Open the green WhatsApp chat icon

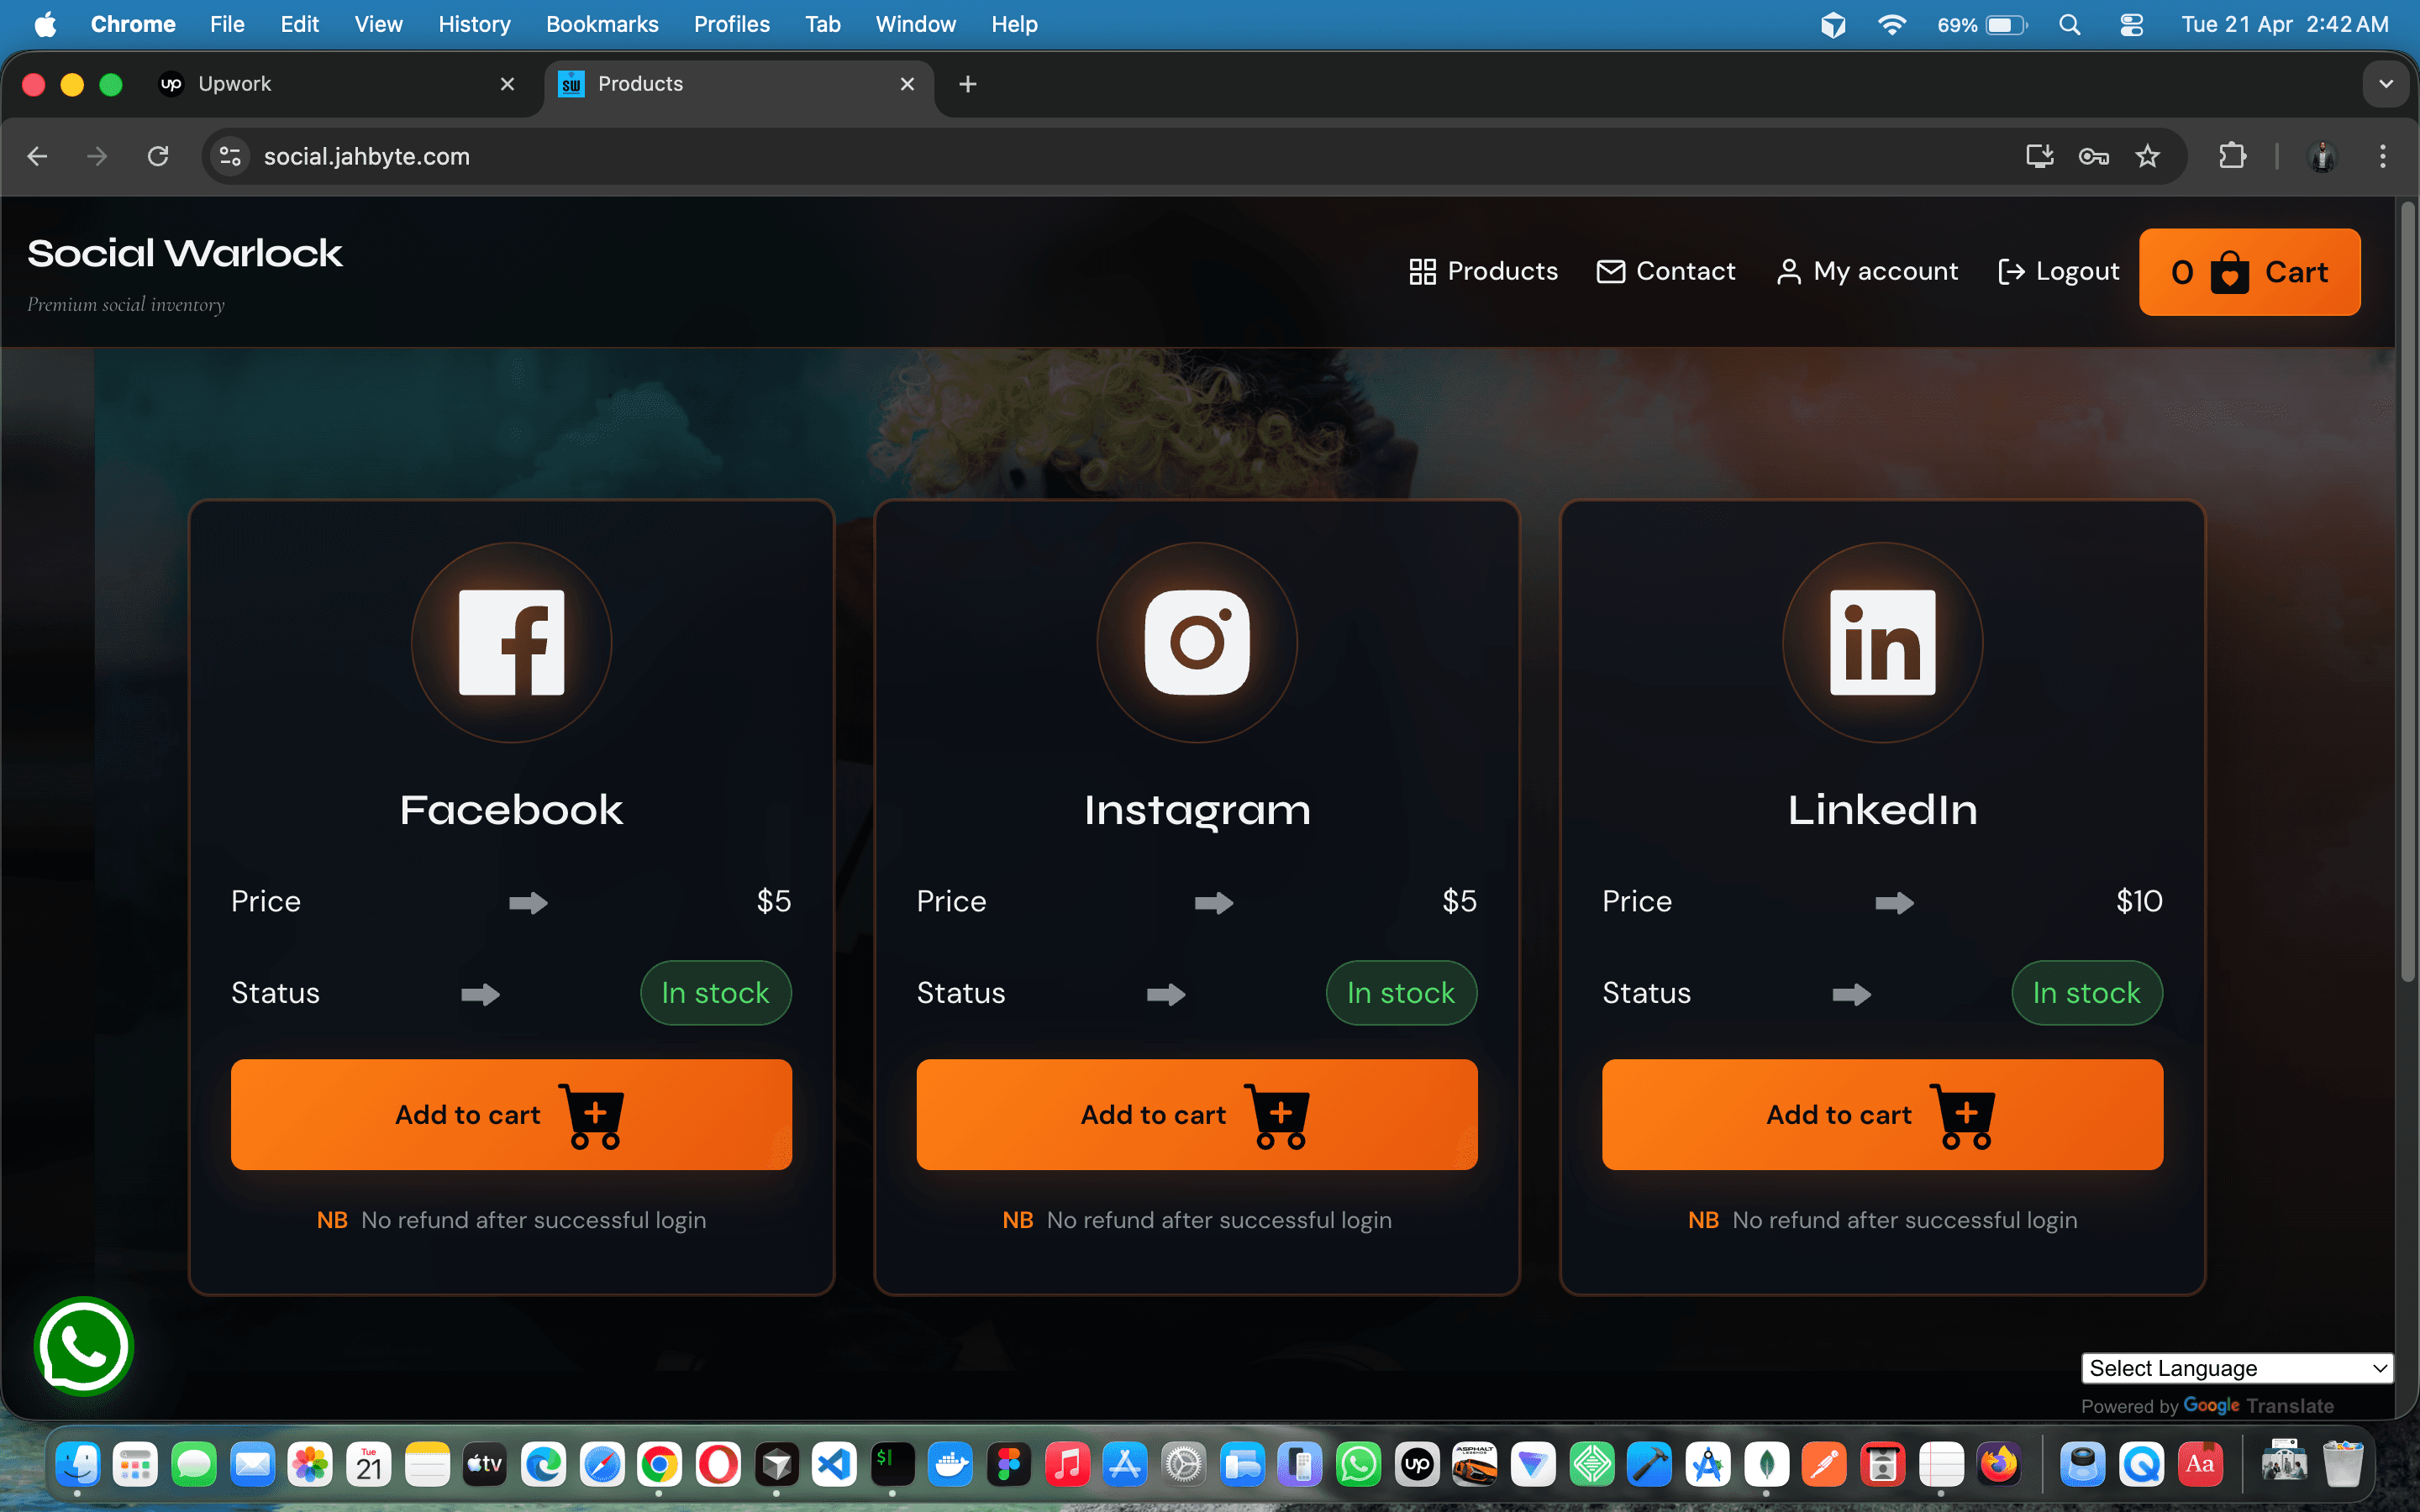click(84, 1347)
